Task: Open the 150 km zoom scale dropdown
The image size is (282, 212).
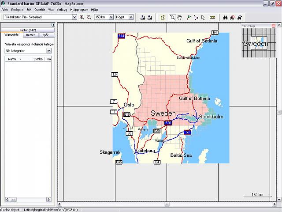Action: tap(111, 17)
